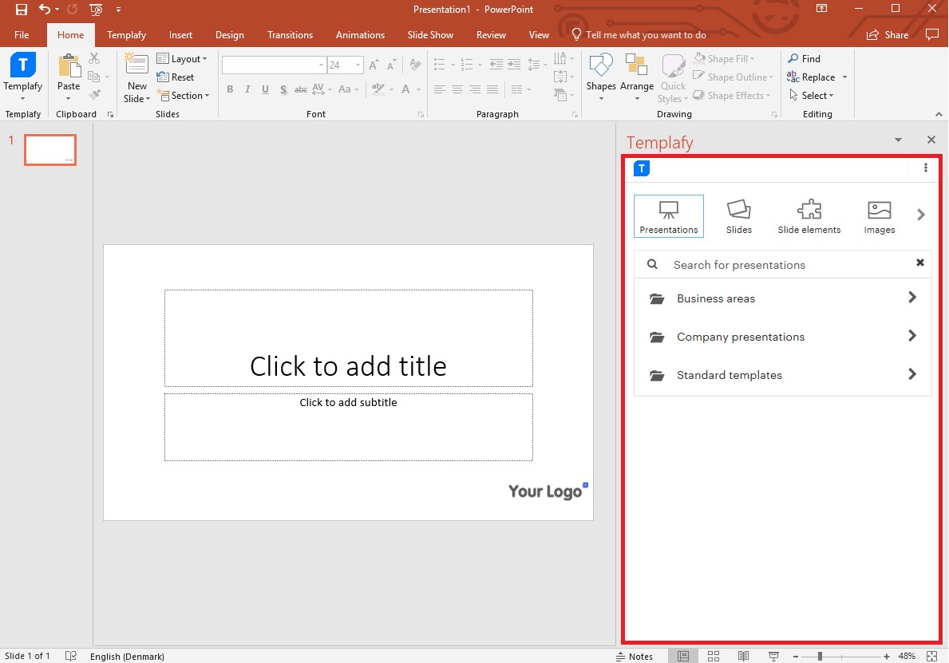Expand the Standard templates folder
This screenshot has width=949, height=663.
pos(782,375)
